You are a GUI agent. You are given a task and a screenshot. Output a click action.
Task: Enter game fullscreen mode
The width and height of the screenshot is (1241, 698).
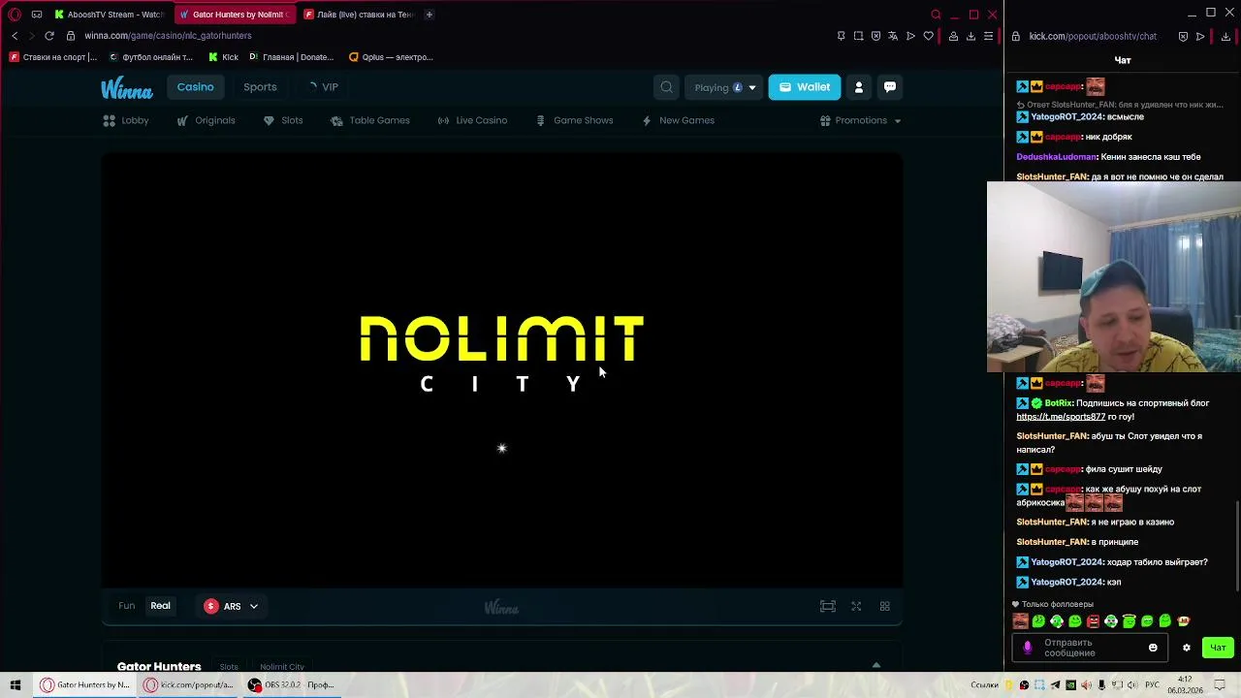[x=856, y=606]
